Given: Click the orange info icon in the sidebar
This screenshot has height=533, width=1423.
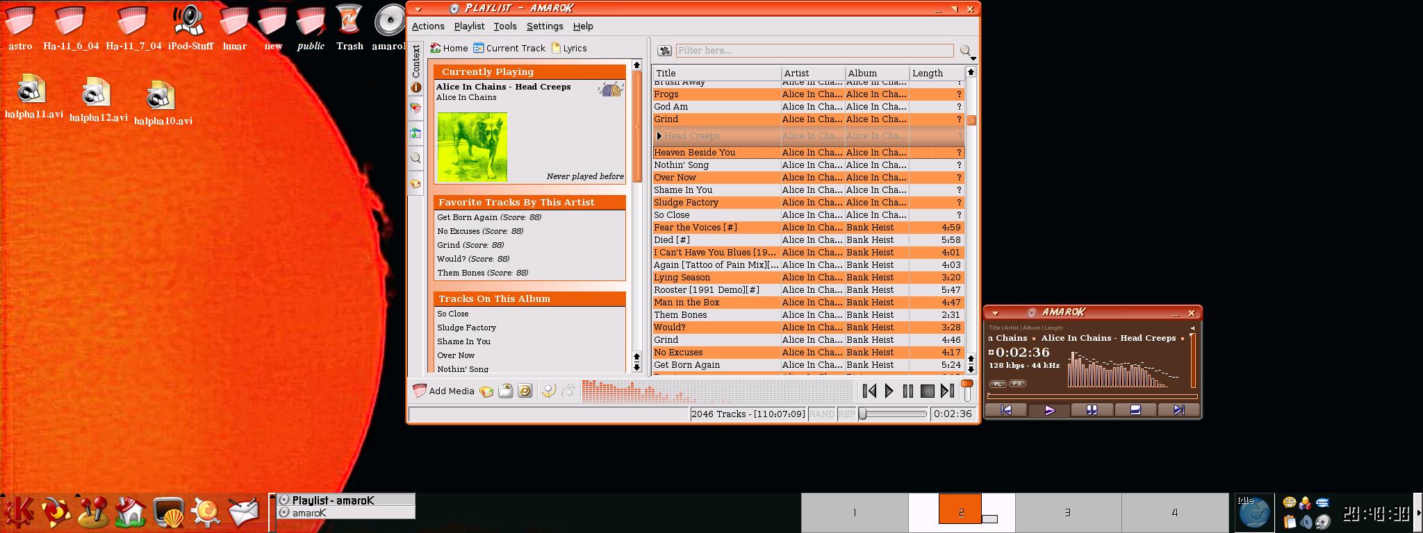Looking at the screenshot, I should click(416, 87).
